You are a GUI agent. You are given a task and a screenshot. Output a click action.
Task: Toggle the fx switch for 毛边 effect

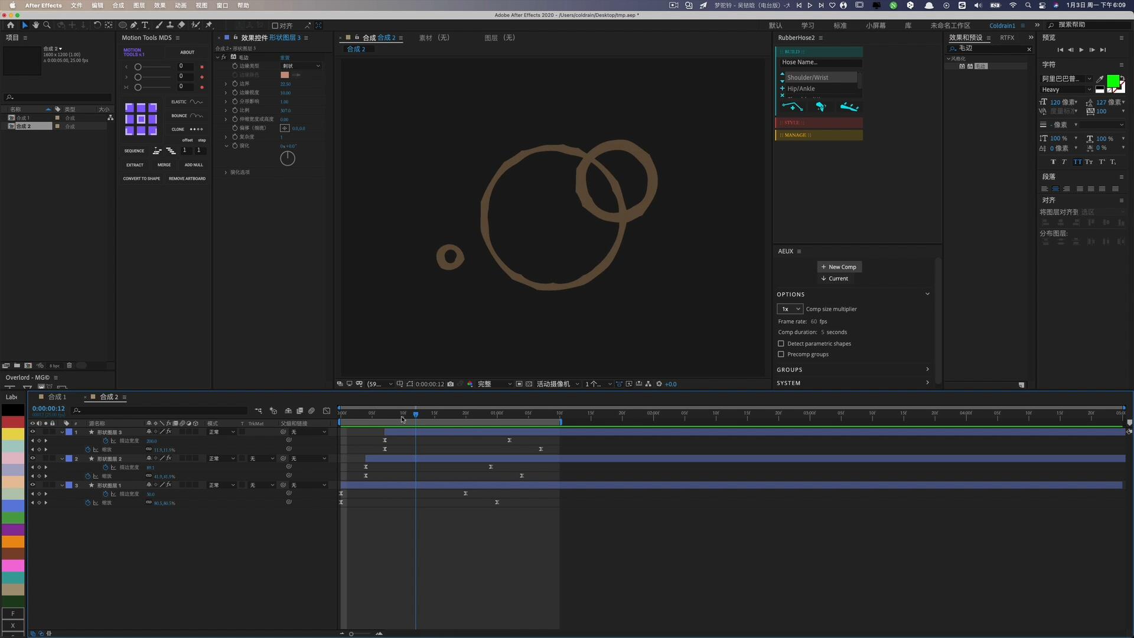click(x=224, y=57)
